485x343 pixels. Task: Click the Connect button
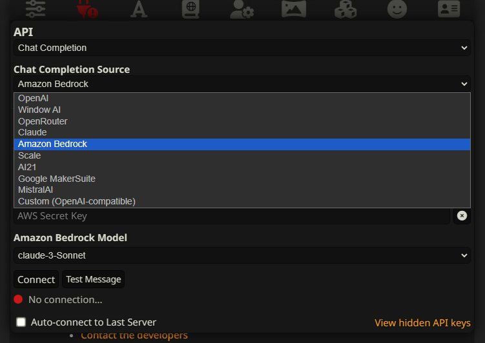tap(36, 279)
